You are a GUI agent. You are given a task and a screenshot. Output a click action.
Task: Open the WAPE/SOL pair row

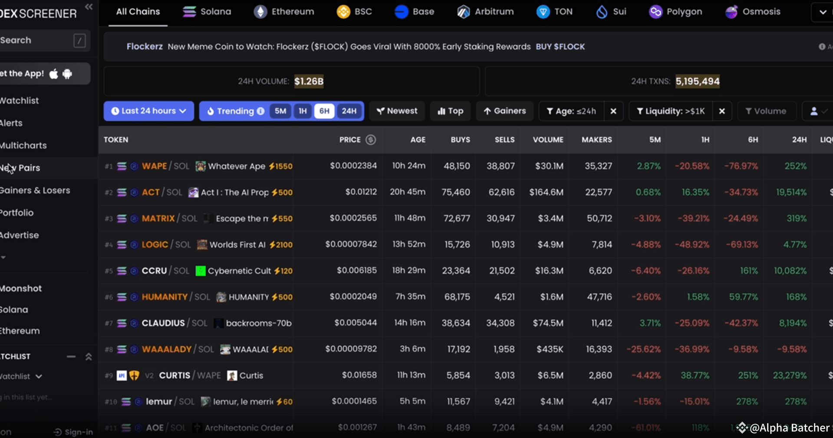click(x=466, y=166)
